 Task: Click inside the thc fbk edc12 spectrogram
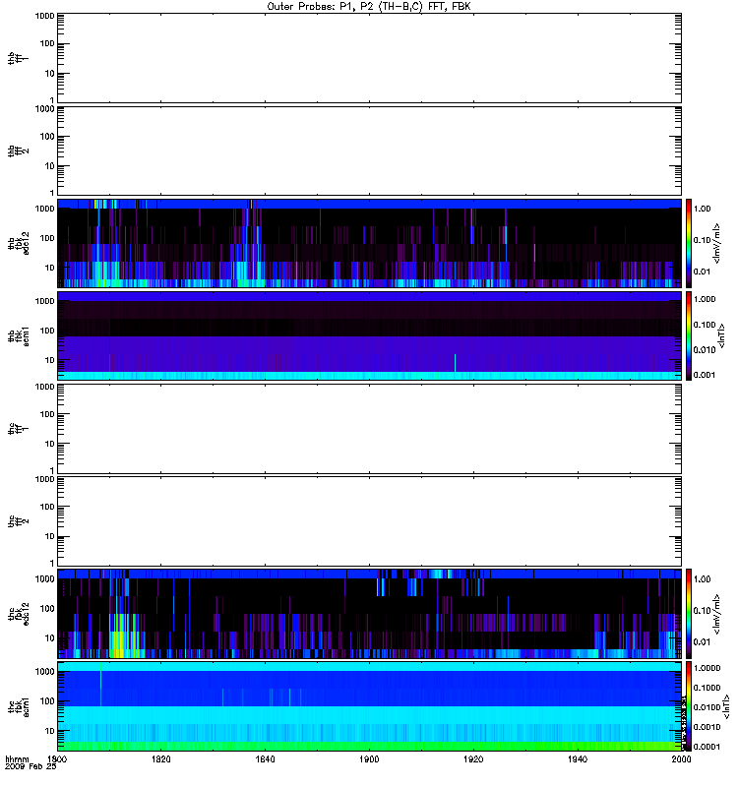pyautogui.click(x=369, y=614)
